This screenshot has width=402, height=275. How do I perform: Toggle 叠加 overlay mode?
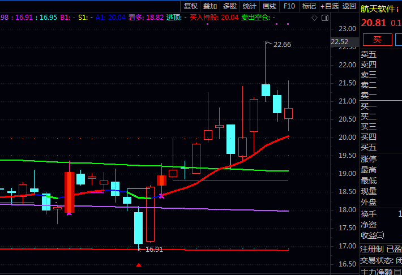point(210,6)
